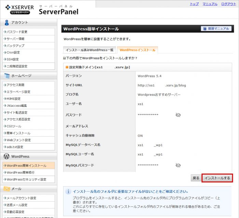This screenshot has width=239, height=218.
Task: Open WordPress簡単移行 menu item
Action: (29, 173)
